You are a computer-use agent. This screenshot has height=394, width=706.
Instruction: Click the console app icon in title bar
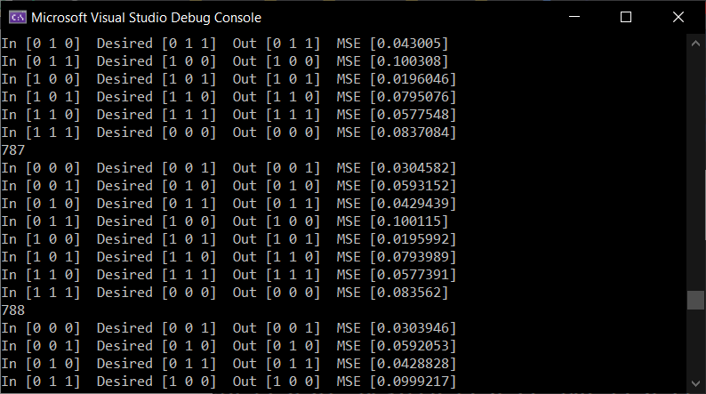(x=18, y=18)
